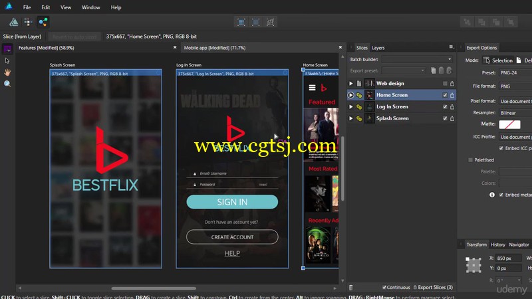532x299 pixels.
Task: Click the horizontal canvas scrollbar thumb
Action: 154,288
